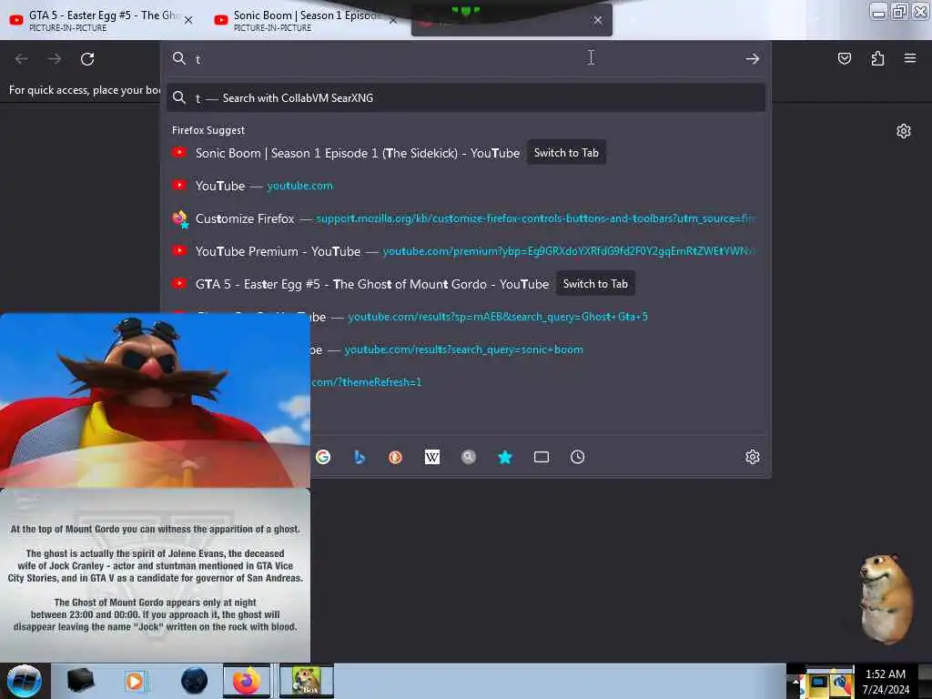This screenshot has height=699, width=932.
Task: Close the Sonic Boom tab
Action: 393,20
